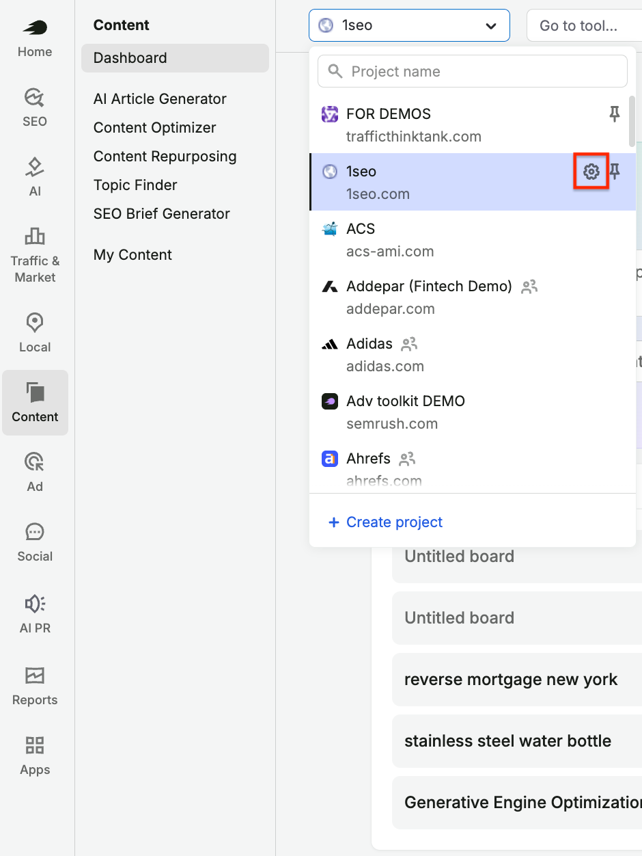This screenshot has width=642, height=856.
Task: Open SEO Brief Generator
Action: 162,214
